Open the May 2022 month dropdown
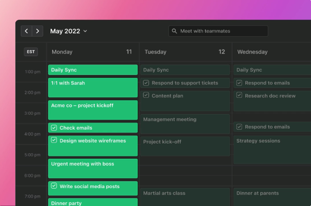 pyautogui.click(x=68, y=31)
